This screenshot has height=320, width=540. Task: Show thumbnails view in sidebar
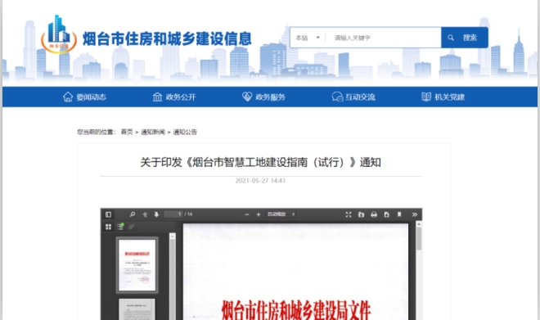108,227
